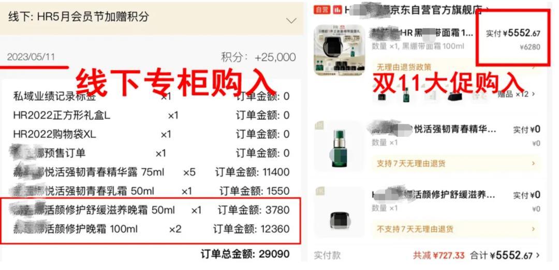This screenshot has height=270, width=559.
Task: Click the red store logo icon beside 自营
Action: pos(337,10)
